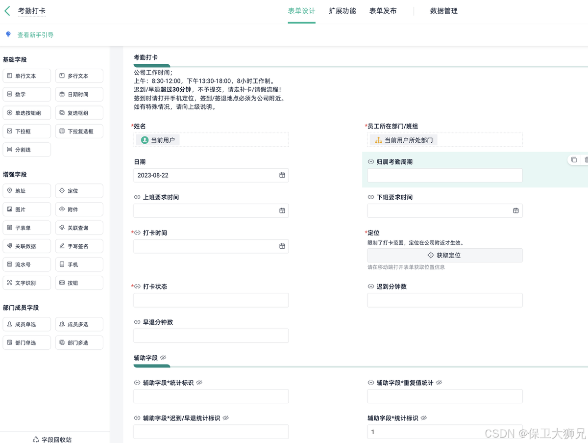Add a 地址 field

pyautogui.click(x=27, y=191)
